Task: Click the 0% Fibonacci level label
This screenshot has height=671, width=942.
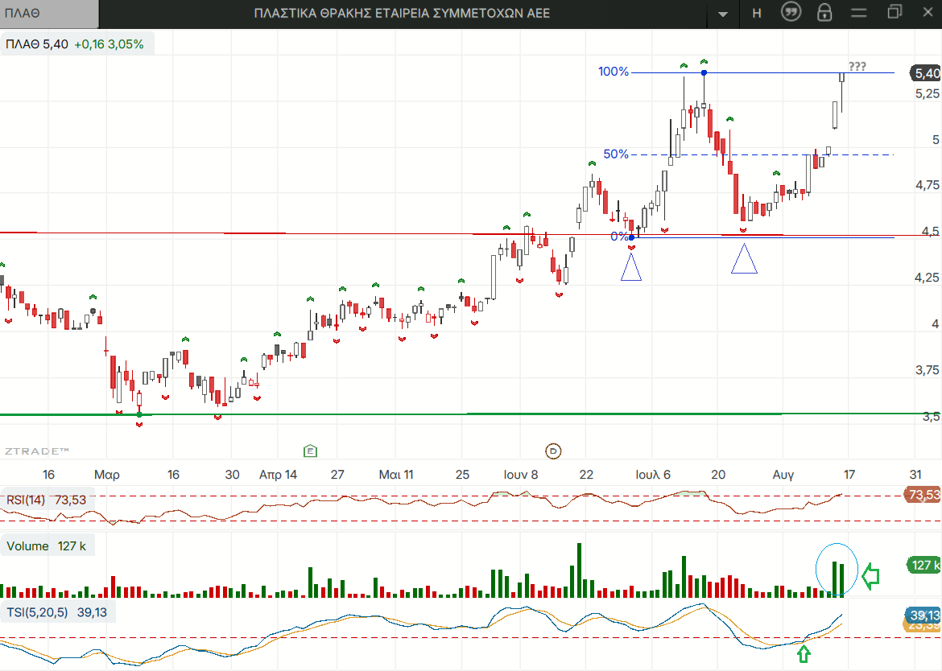Action: pos(619,237)
